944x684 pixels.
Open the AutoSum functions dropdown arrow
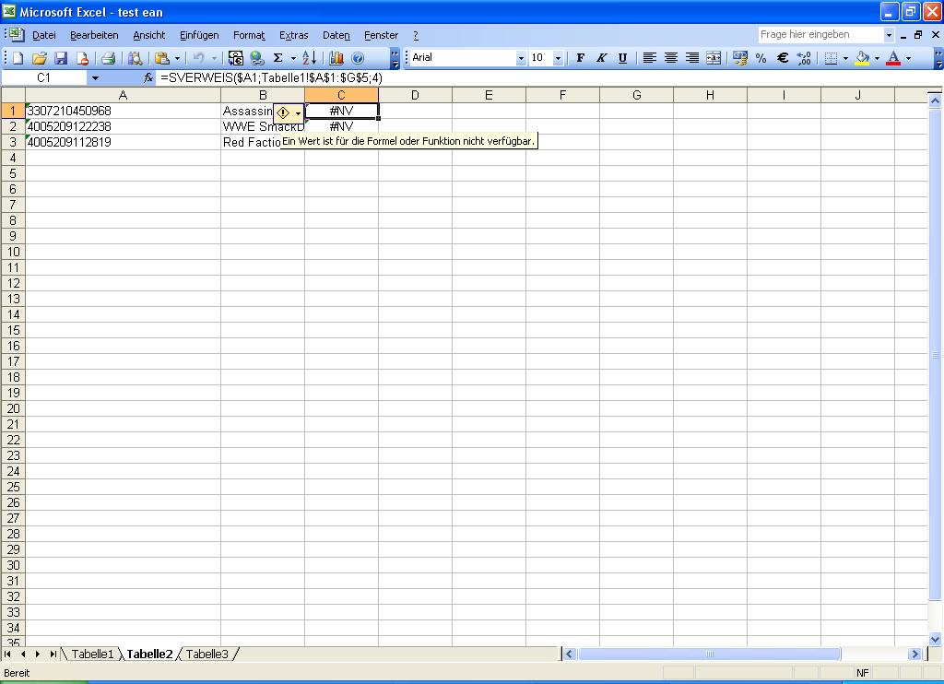[x=293, y=58]
